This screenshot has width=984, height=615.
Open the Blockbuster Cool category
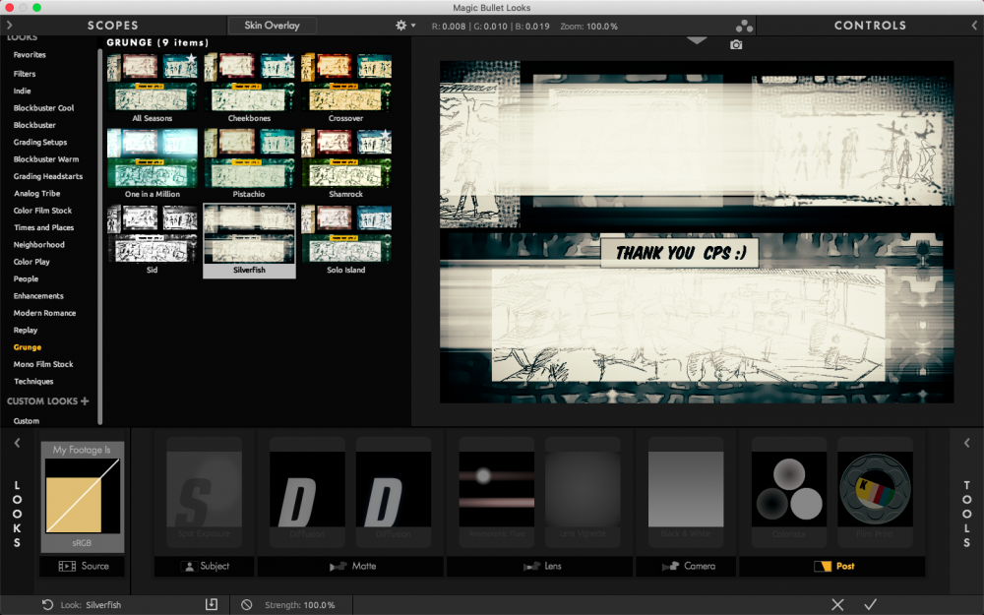[43, 108]
